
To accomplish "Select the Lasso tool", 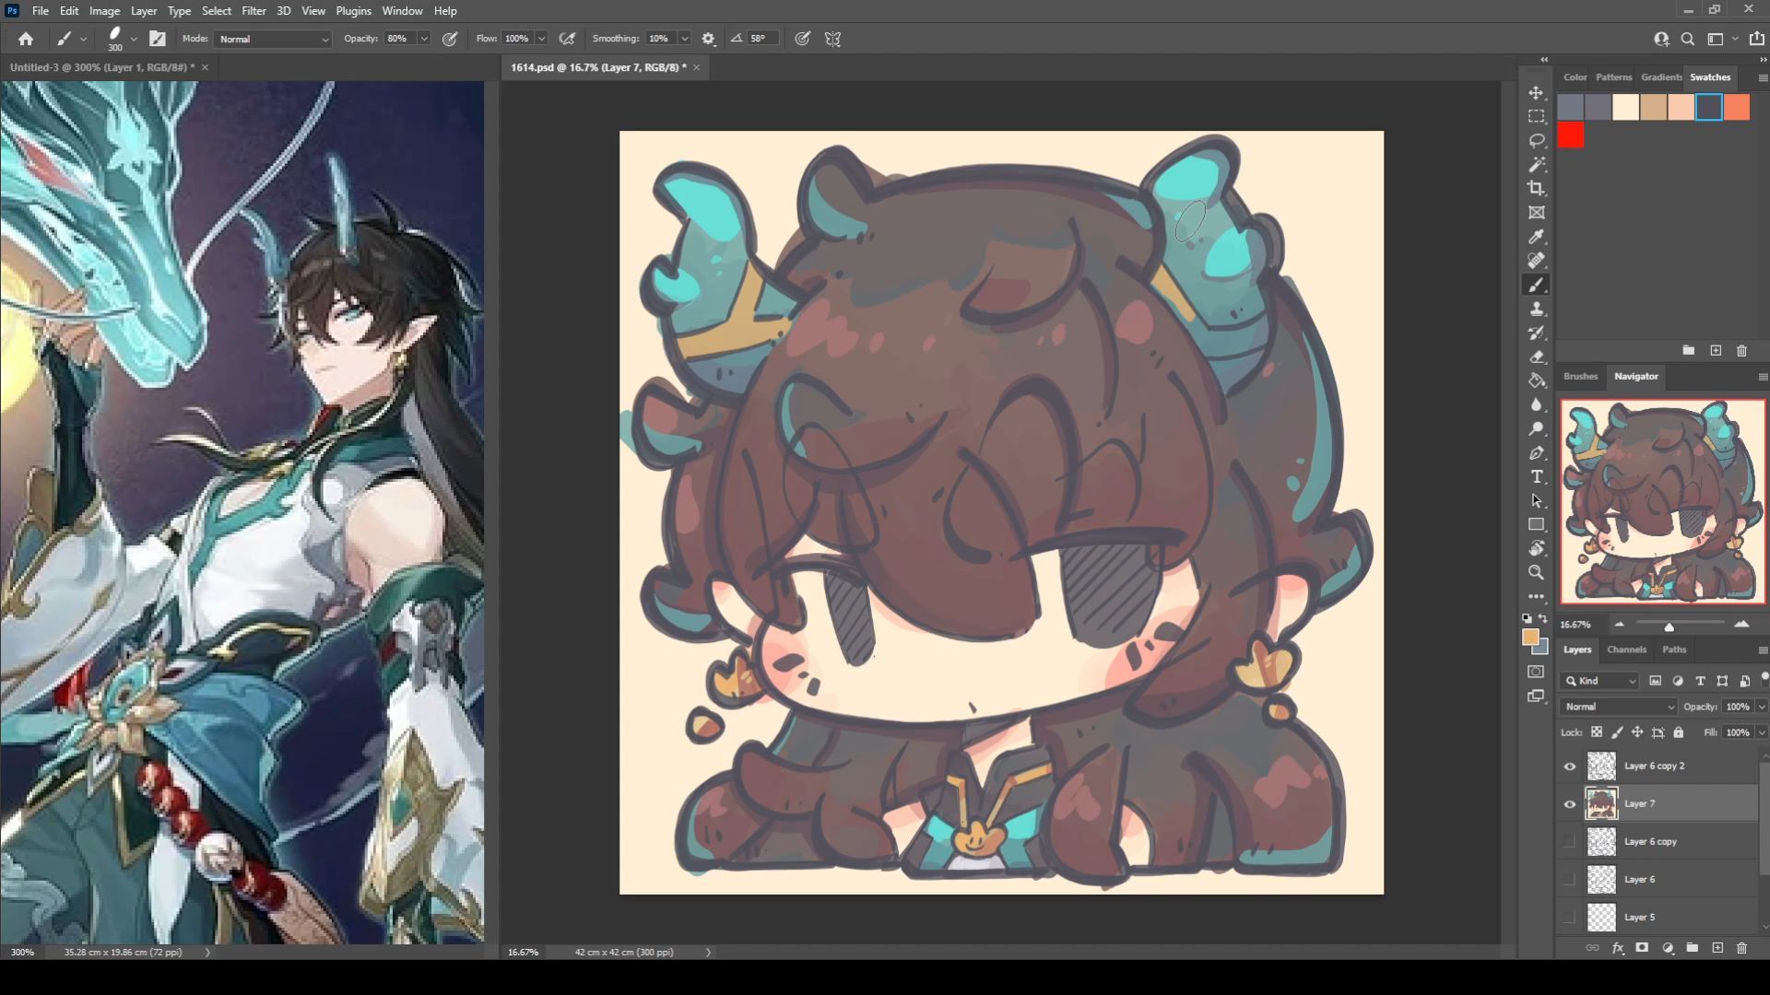I will click(1536, 141).
